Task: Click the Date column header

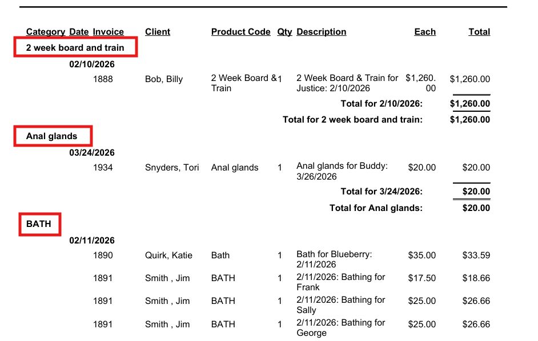Action: pos(79,32)
